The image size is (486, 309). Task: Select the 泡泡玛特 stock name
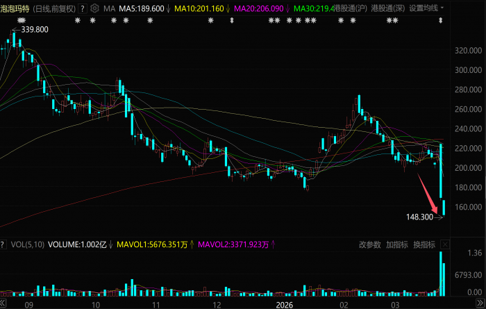tap(15, 8)
